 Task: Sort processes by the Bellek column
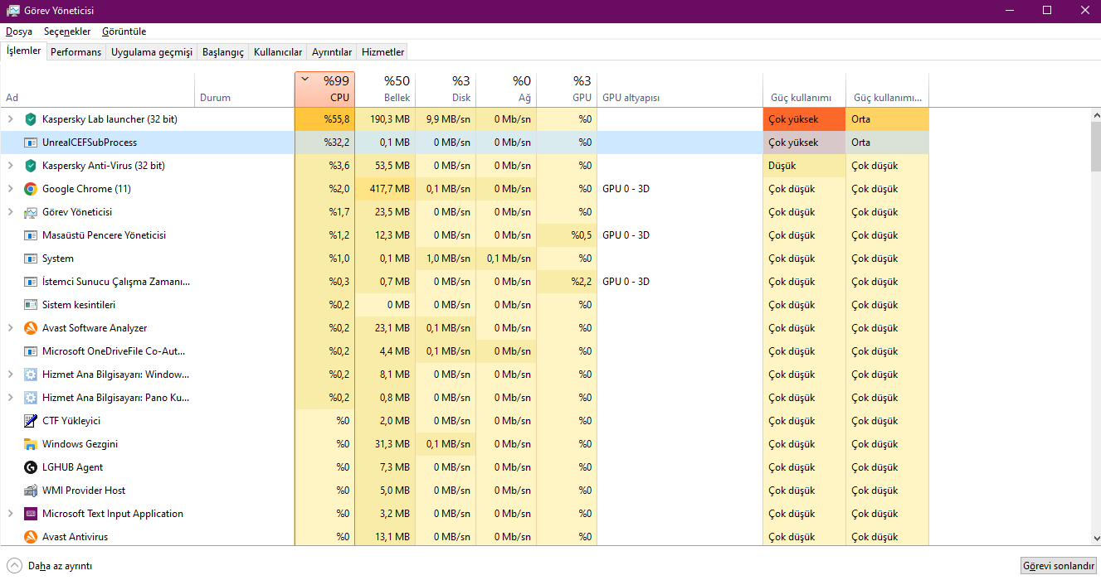point(385,89)
